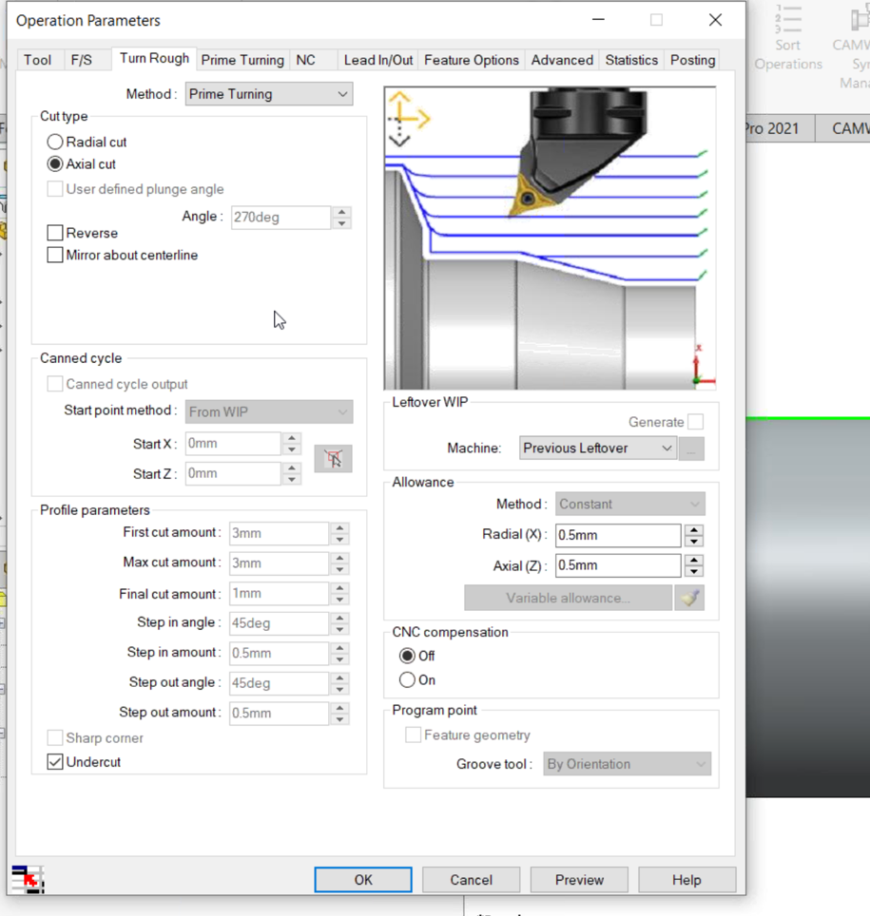This screenshot has height=916, width=870.
Task: Click the variable allowance brush icon
Action: tap(689, 598)
